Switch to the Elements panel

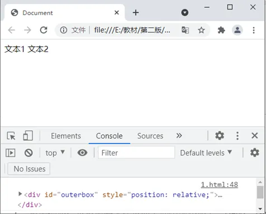click(x=66, y=136)
